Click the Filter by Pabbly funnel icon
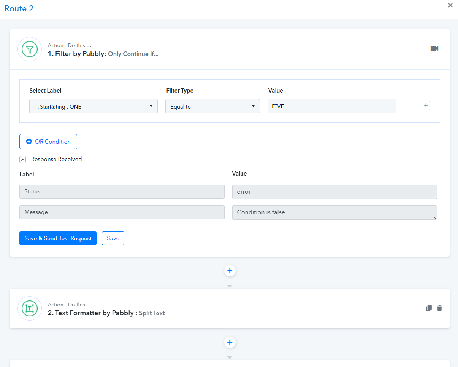Image resolution: width=458 pixels, height=367 pixels. 30,49
